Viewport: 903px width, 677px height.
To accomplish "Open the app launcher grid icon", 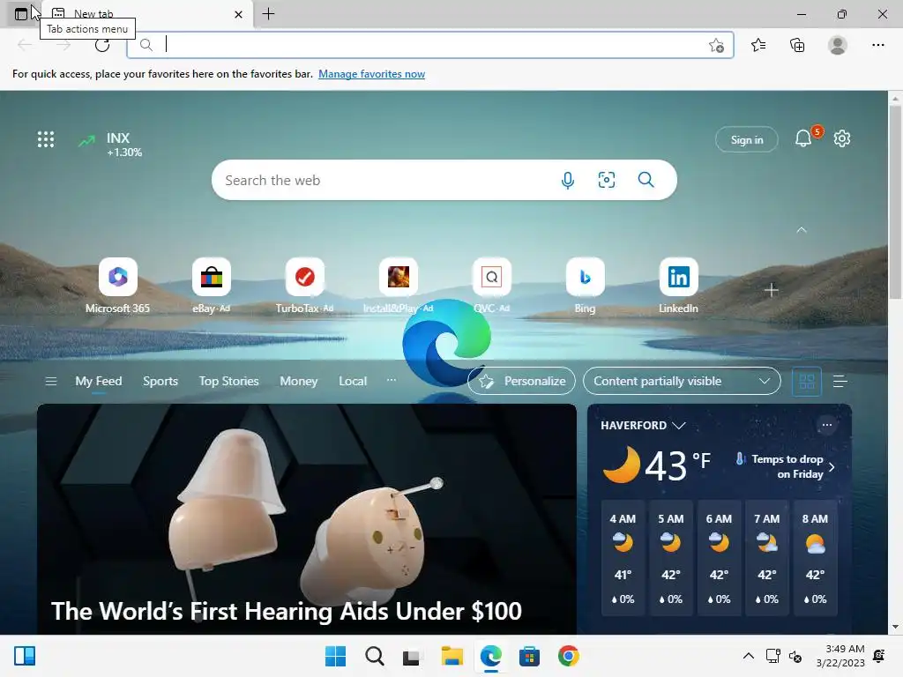I will click(46, 139).
